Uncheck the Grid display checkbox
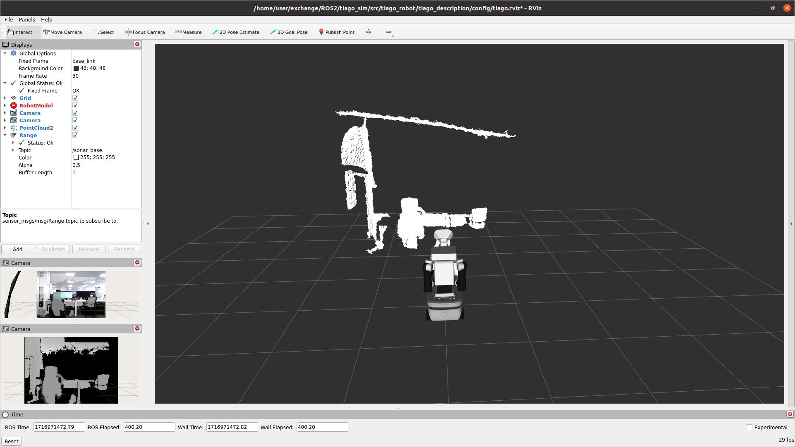The width and height of the screenshot is (795, 447). click(75, 98)
